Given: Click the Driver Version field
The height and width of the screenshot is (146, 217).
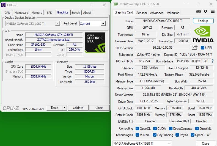Looking at the screenshot, I should pos(174,95).
